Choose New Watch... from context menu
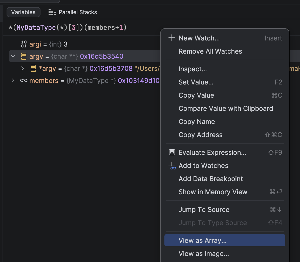300x262 pixels. 225,38
